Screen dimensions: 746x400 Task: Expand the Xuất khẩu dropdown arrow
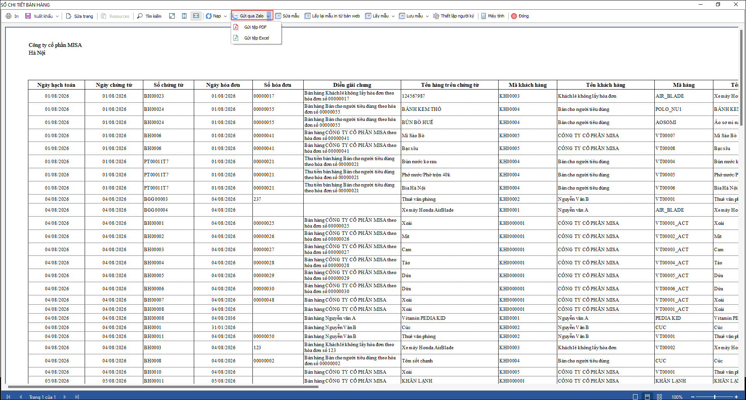[57, 16]
